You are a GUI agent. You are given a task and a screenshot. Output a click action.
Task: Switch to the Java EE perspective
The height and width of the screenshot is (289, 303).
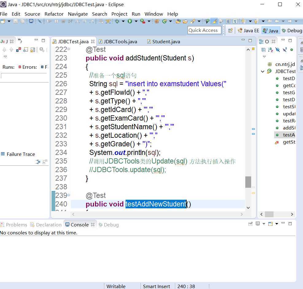(248, 30)
